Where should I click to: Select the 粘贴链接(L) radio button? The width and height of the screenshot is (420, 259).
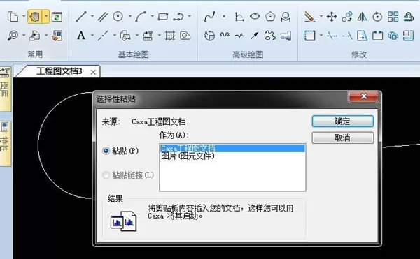(x=106, y=175)
